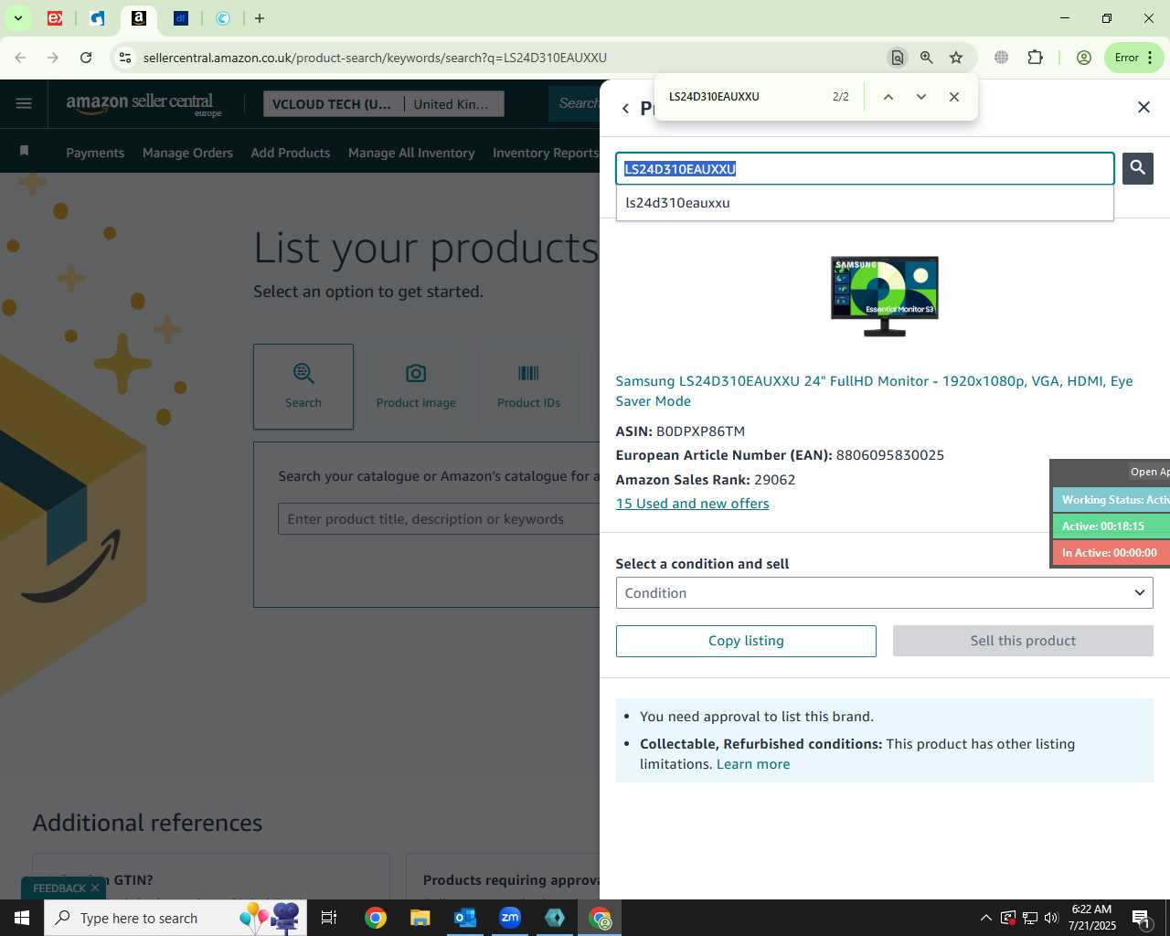Open the VCLOUD TECH account switcher
This screenshot has width=1170, height=936.
click(x=383, y=104)
